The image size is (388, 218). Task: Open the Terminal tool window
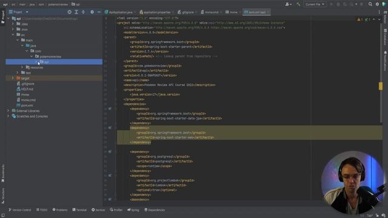tap(79, 210)
